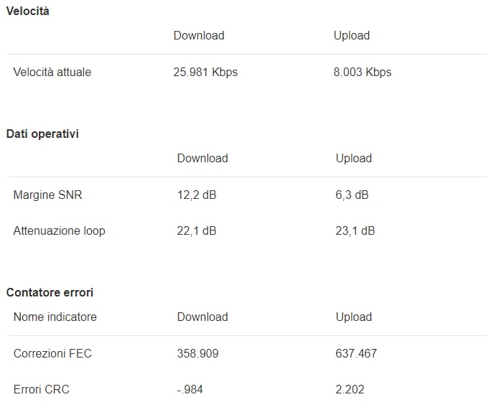Click the 8.003 Kbps upload speed value
Screen dimensions: 499x420
(362, 72)
